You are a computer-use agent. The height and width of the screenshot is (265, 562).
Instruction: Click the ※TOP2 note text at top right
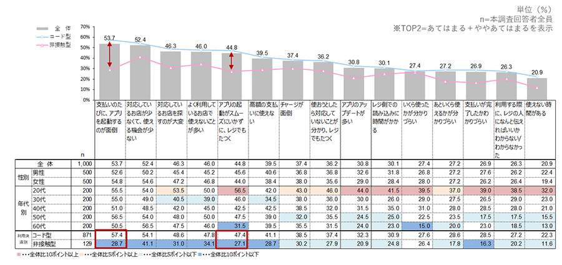click(x=475, y=29)
